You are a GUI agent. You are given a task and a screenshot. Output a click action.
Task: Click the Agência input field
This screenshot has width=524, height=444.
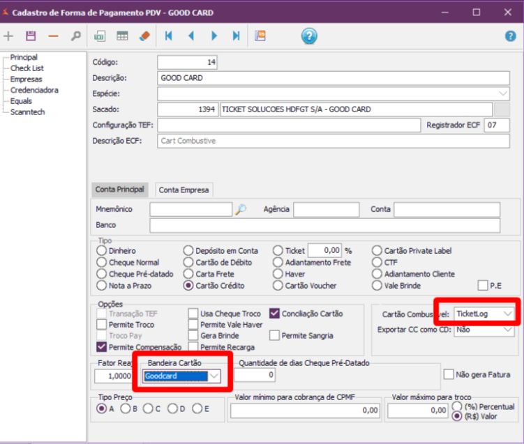pyautogui.click(x=326, y=210)
